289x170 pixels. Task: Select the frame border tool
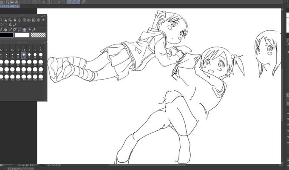[25, 20]
